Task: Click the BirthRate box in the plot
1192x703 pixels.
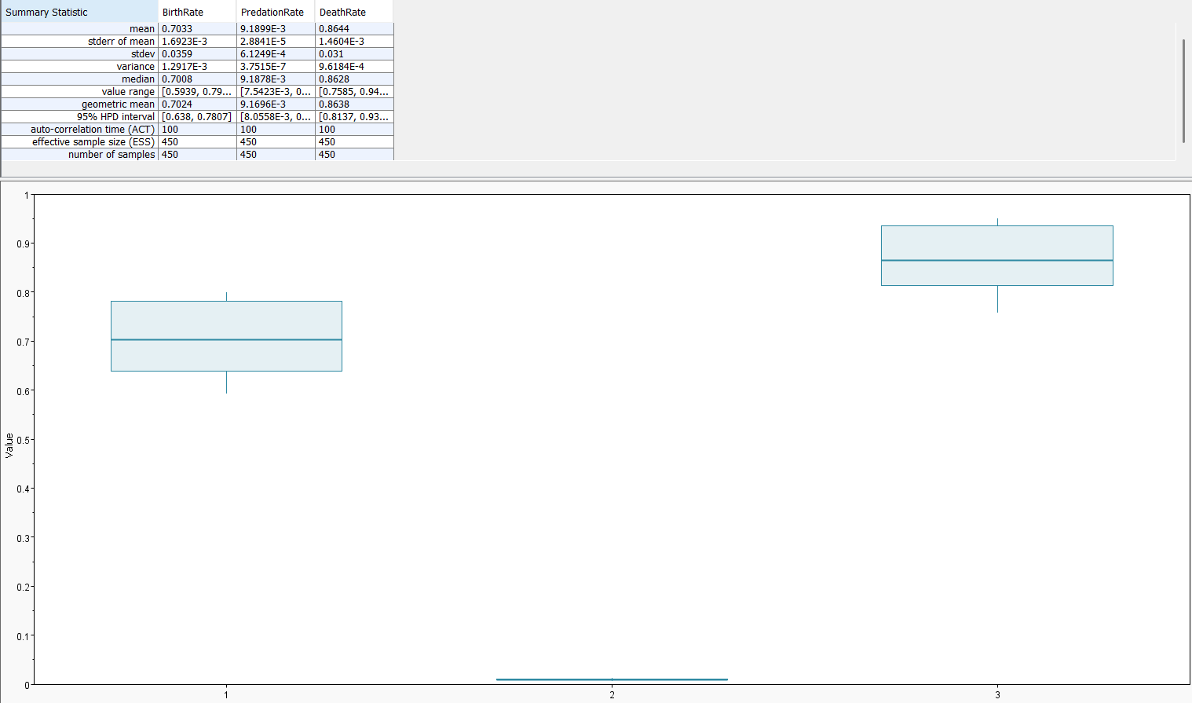Action: click(226, 335)
